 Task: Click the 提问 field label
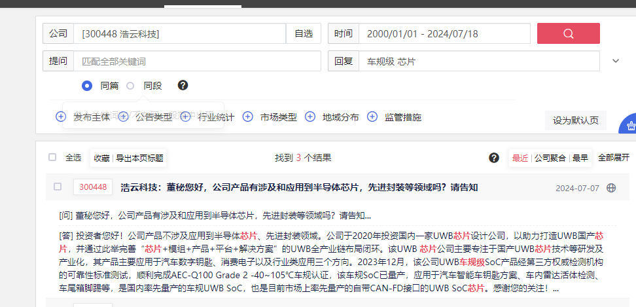(58, 61)
